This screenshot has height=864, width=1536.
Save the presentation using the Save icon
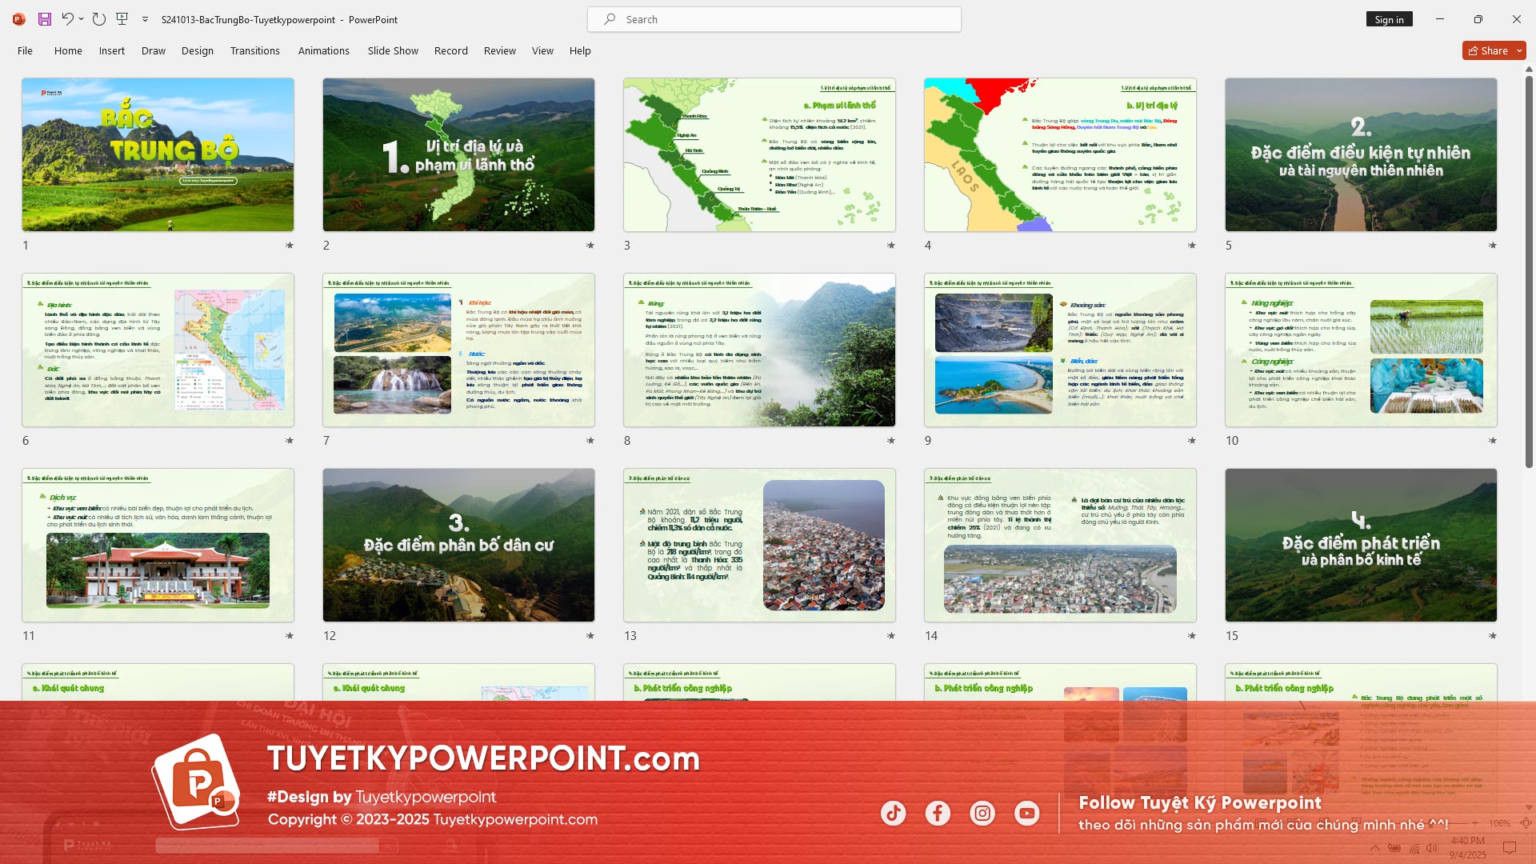point(44,19)
